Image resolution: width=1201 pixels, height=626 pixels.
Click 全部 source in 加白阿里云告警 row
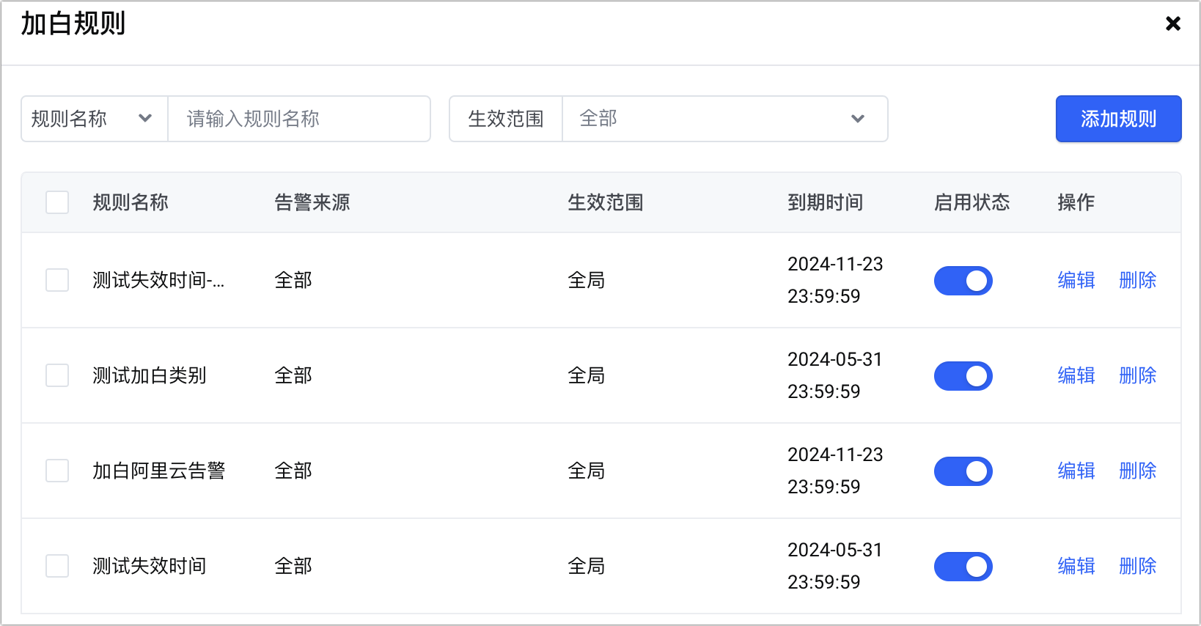click(293, 471)
